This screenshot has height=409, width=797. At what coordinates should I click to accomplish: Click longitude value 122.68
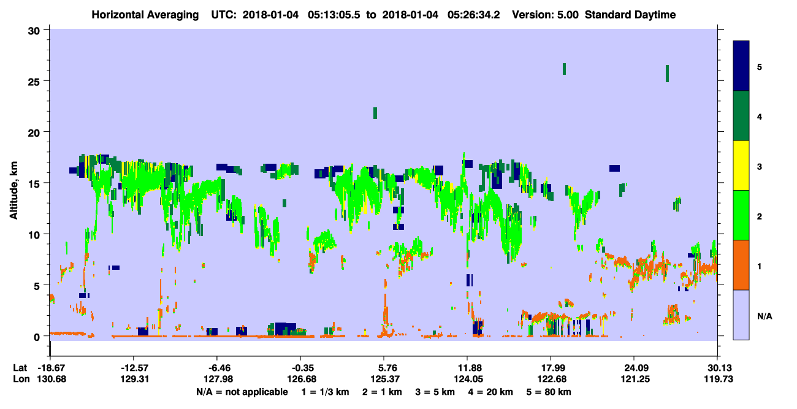point(551,380)
